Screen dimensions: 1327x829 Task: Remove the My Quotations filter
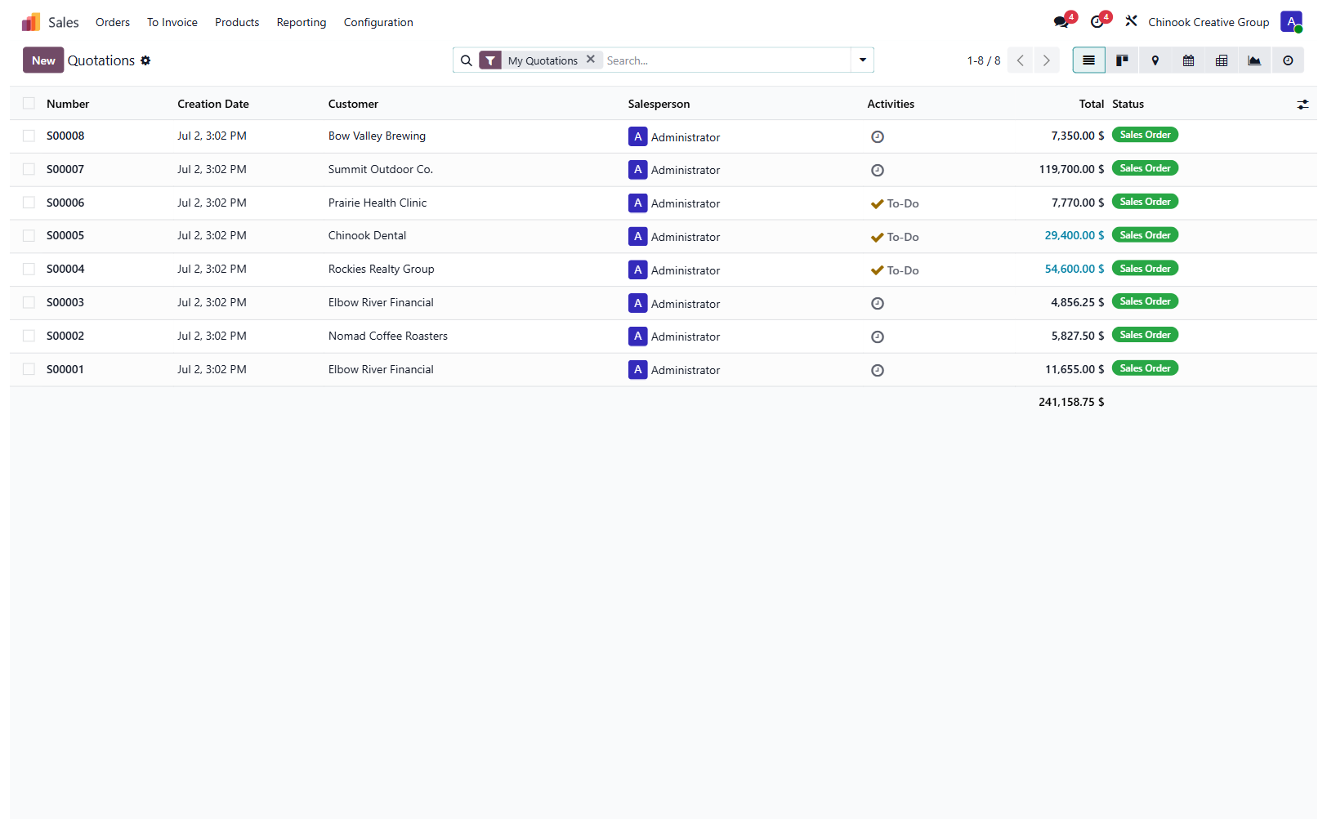(x=591, y=60)
